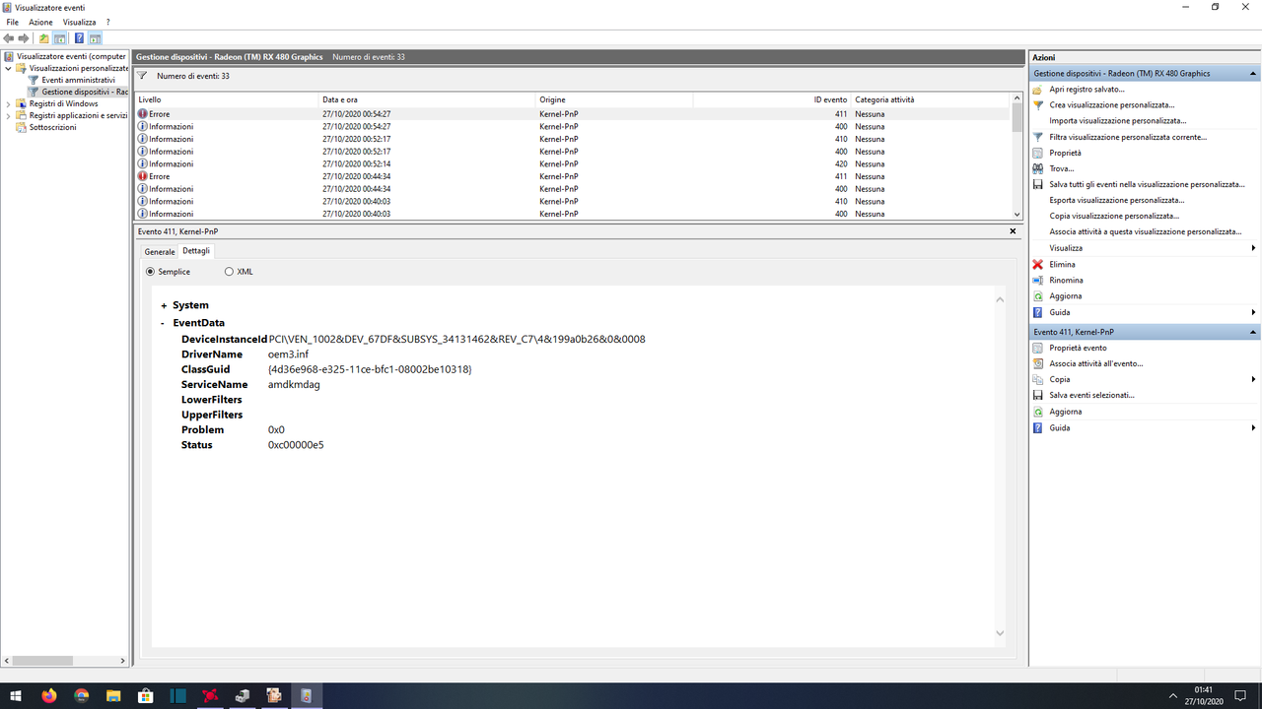Click Aggiorna under Gestione dispositivi actions

1065,295
